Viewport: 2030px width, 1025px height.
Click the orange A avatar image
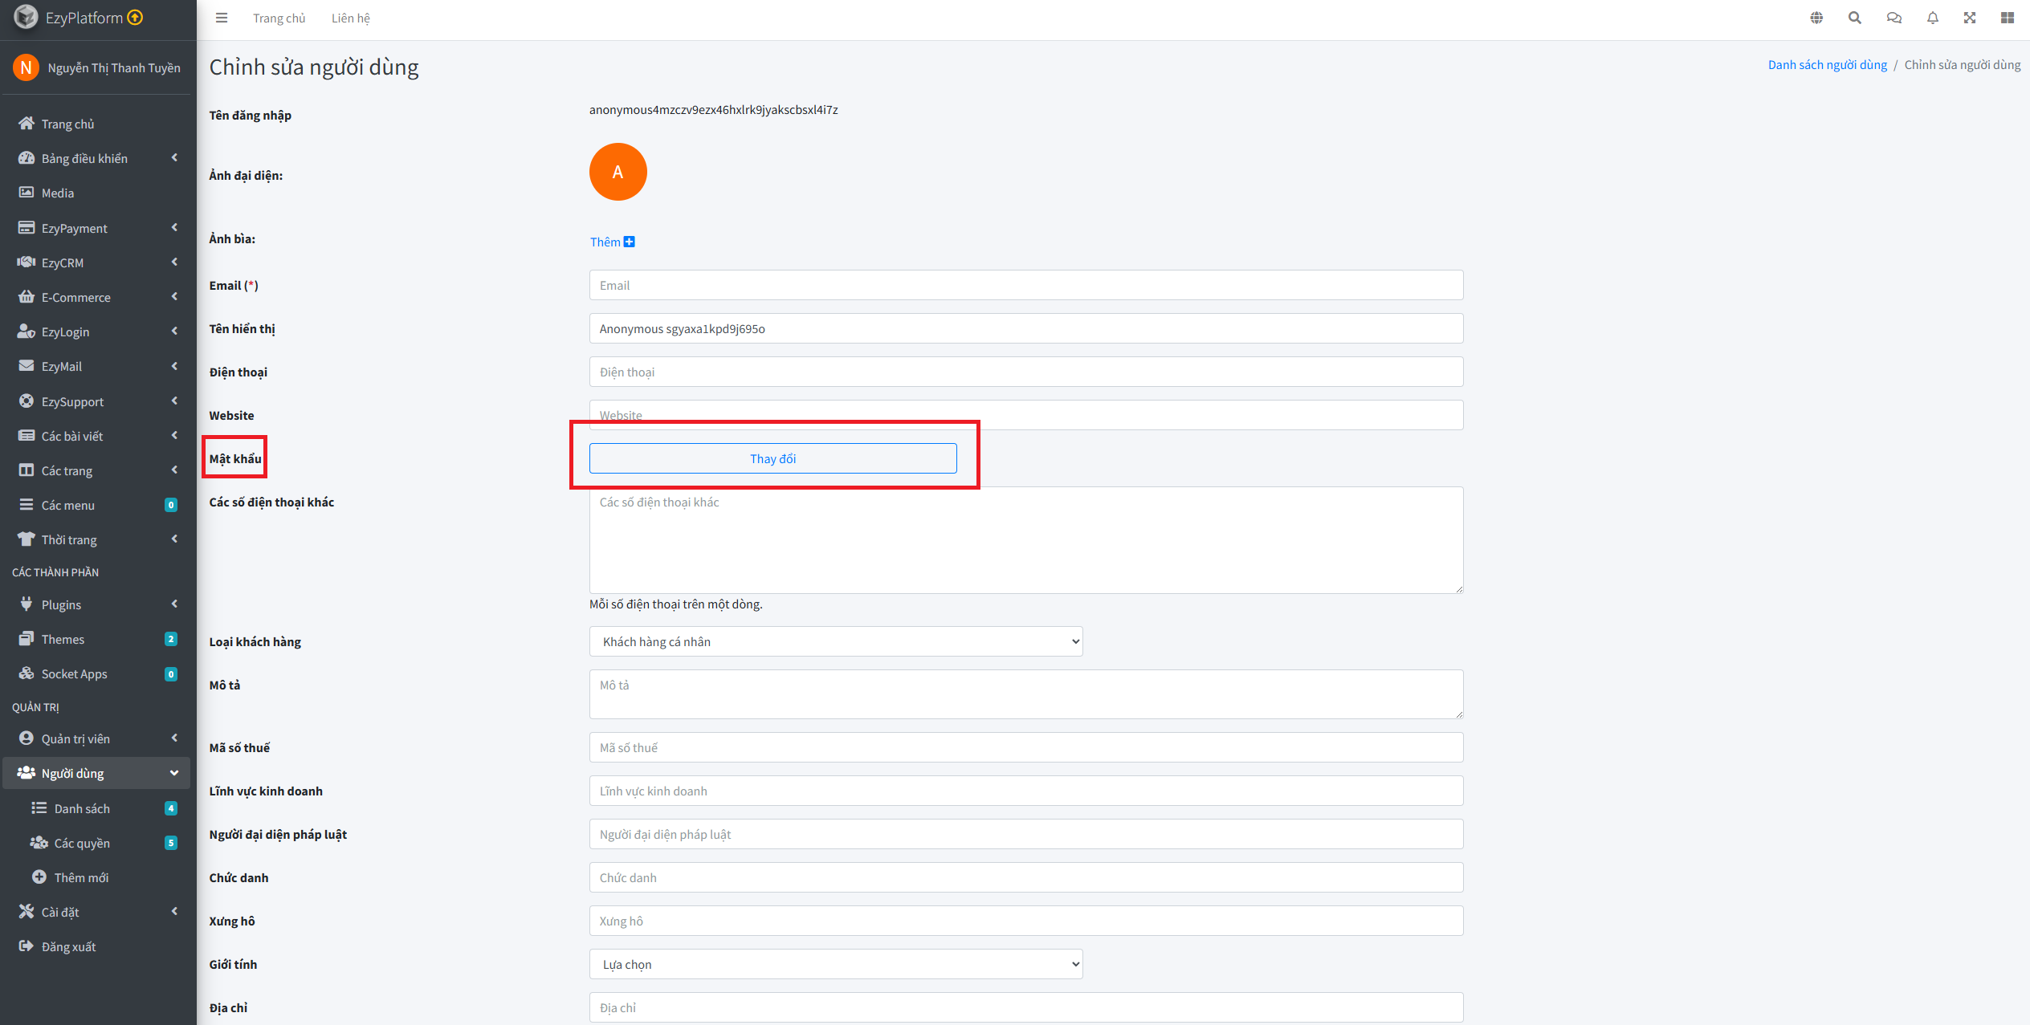click(618, 172)
